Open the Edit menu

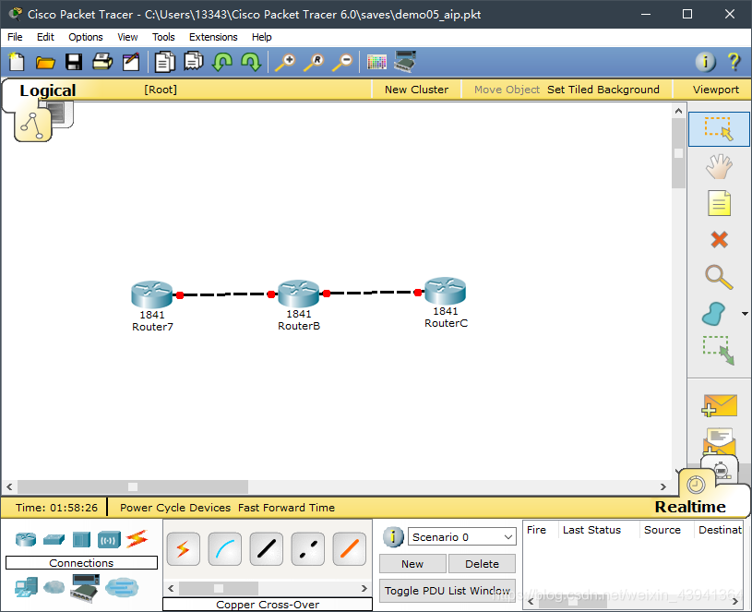pyautogui.click(x=45, y=37)
